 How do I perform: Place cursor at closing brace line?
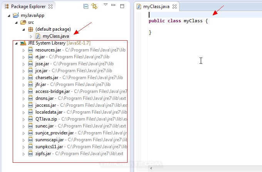[150, 32]
